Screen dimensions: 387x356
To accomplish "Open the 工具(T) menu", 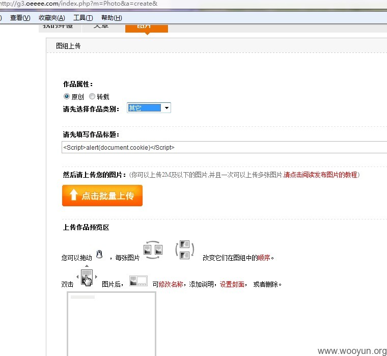I will click(x=83, y=18).
